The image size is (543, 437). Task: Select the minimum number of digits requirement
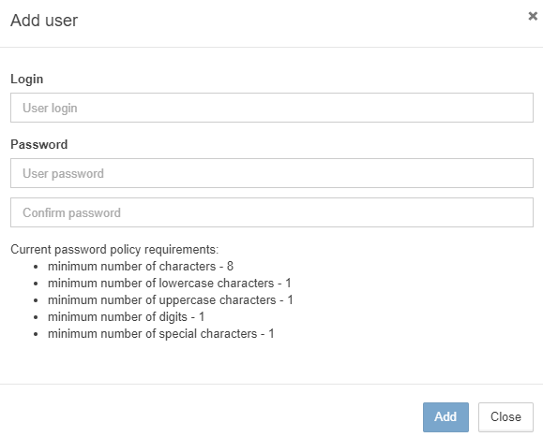[126, 317]
